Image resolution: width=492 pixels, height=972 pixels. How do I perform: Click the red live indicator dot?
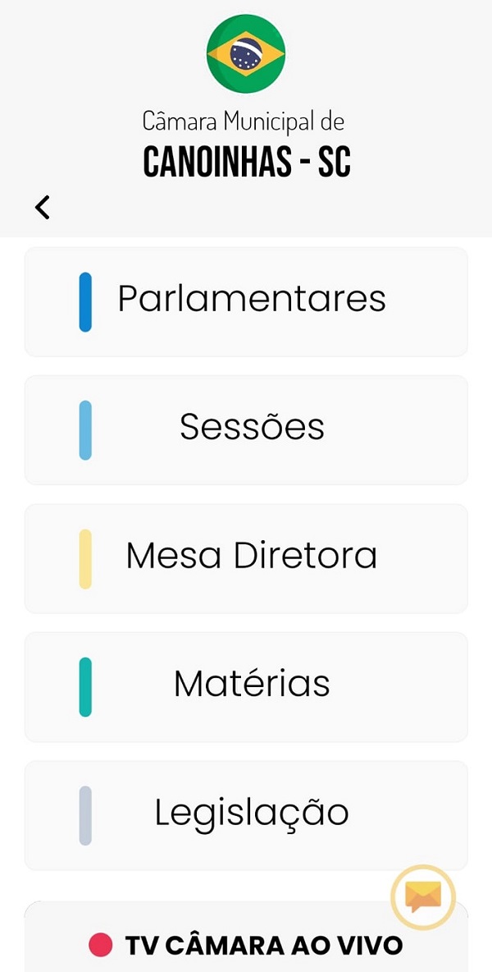tap(100, 945)
